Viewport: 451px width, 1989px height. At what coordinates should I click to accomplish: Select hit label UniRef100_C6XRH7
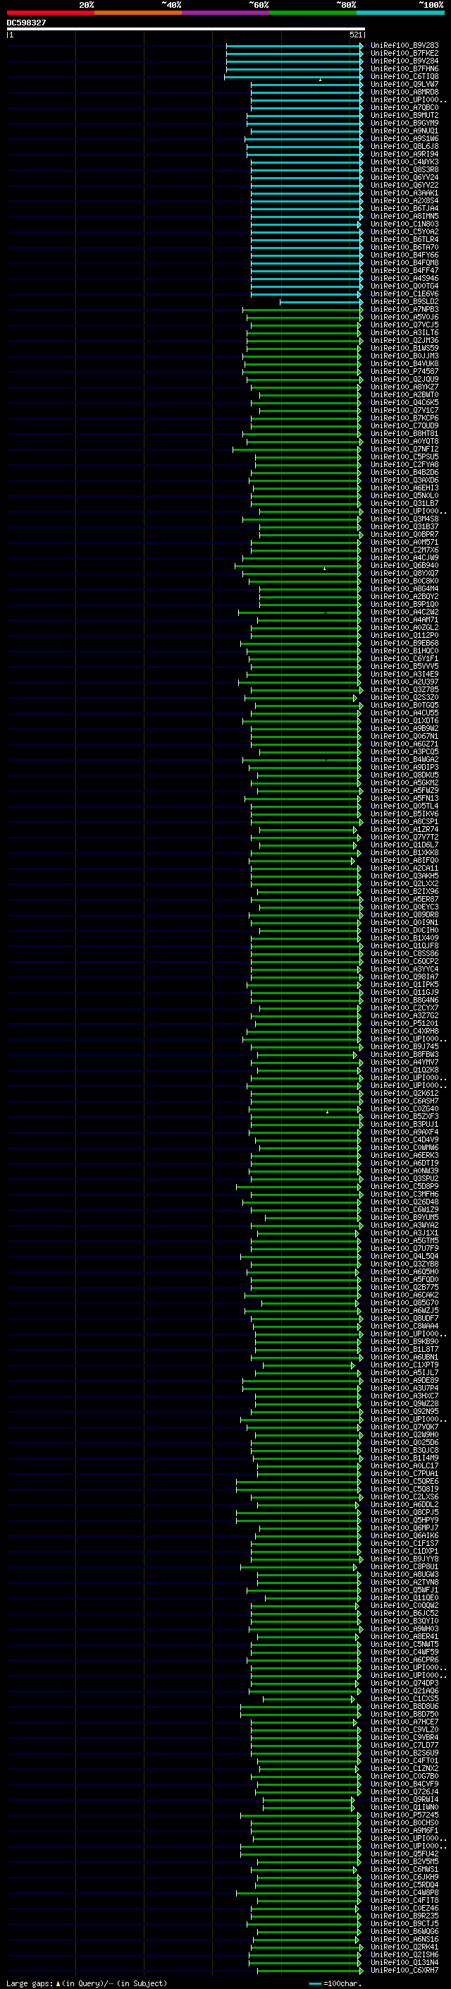[x=404, y=1970]
